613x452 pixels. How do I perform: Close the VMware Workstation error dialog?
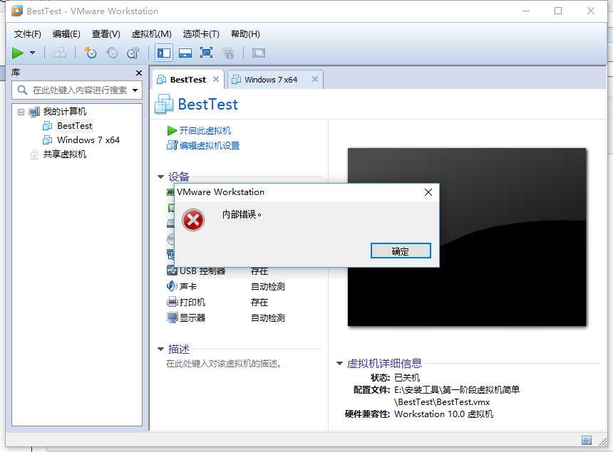(428, 192)
